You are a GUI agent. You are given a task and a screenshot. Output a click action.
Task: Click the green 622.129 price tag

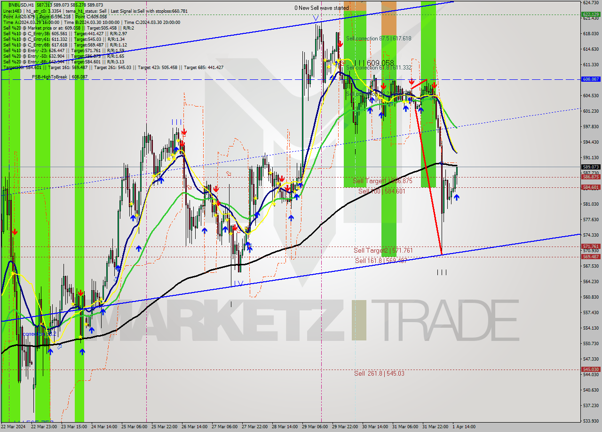[591, 15]
